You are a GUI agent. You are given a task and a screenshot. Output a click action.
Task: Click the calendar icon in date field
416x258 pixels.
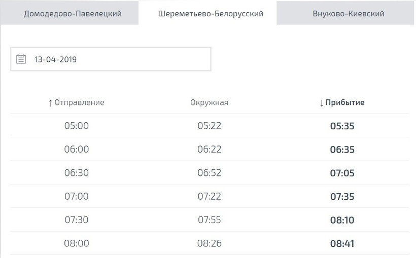pos(21,59)
